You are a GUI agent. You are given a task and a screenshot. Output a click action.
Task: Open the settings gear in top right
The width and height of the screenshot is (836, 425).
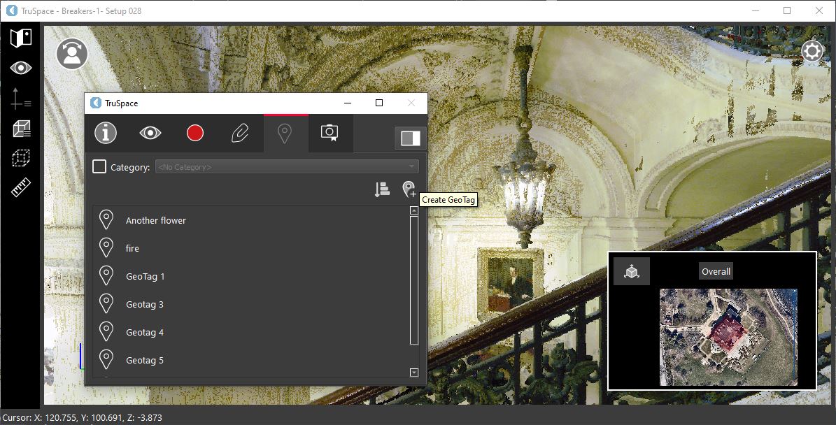[812, 51]
